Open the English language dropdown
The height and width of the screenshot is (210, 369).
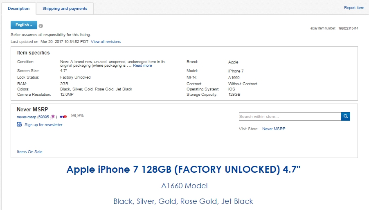pyautogui.click(x=24, y=25)
